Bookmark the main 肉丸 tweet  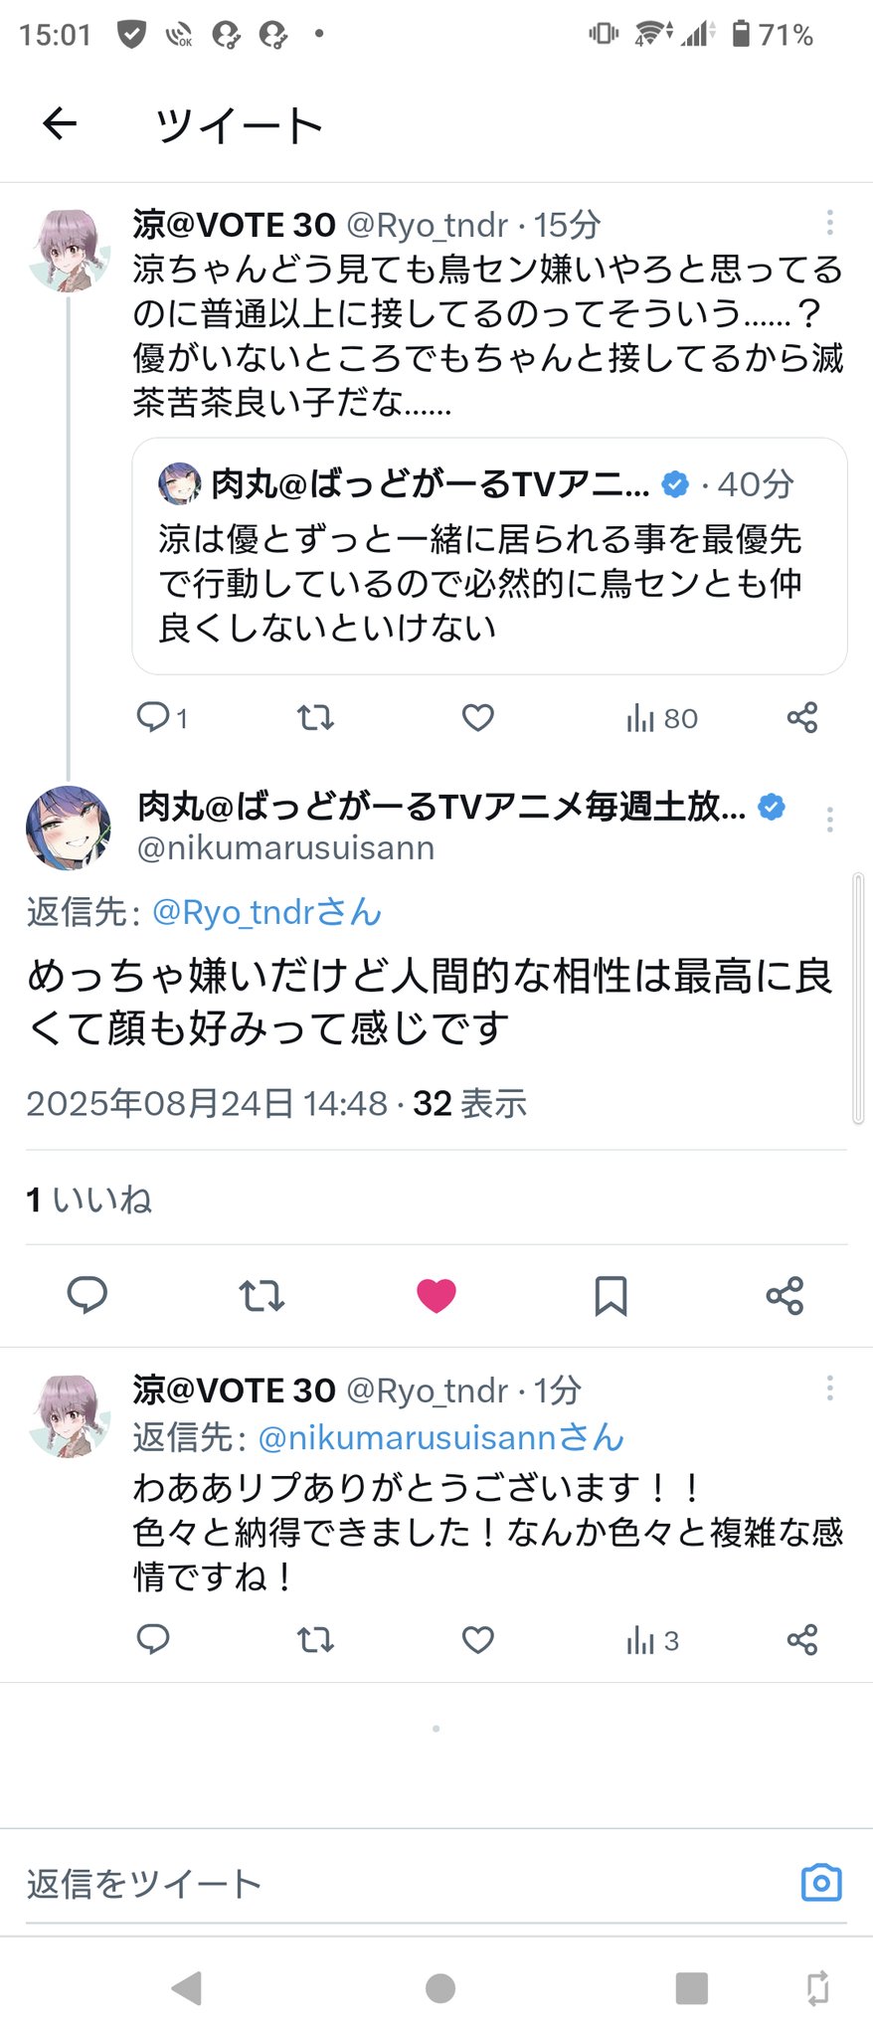(611, 1295)
